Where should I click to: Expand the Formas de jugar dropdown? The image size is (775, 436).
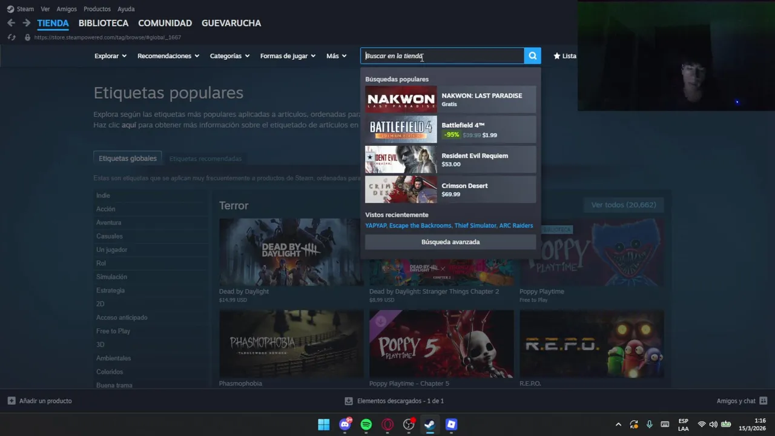coord(288,56)
